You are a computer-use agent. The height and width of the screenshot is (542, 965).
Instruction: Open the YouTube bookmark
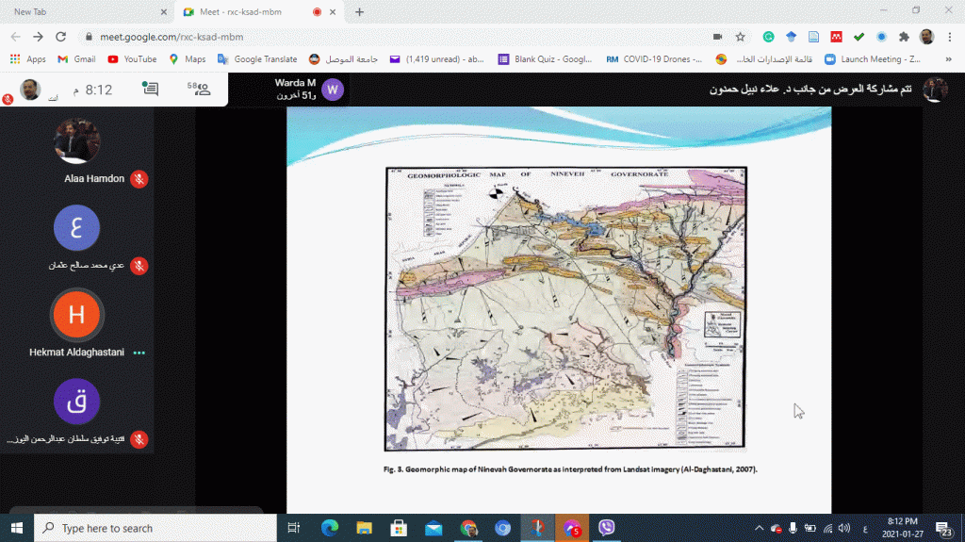(x=132, y=58)
